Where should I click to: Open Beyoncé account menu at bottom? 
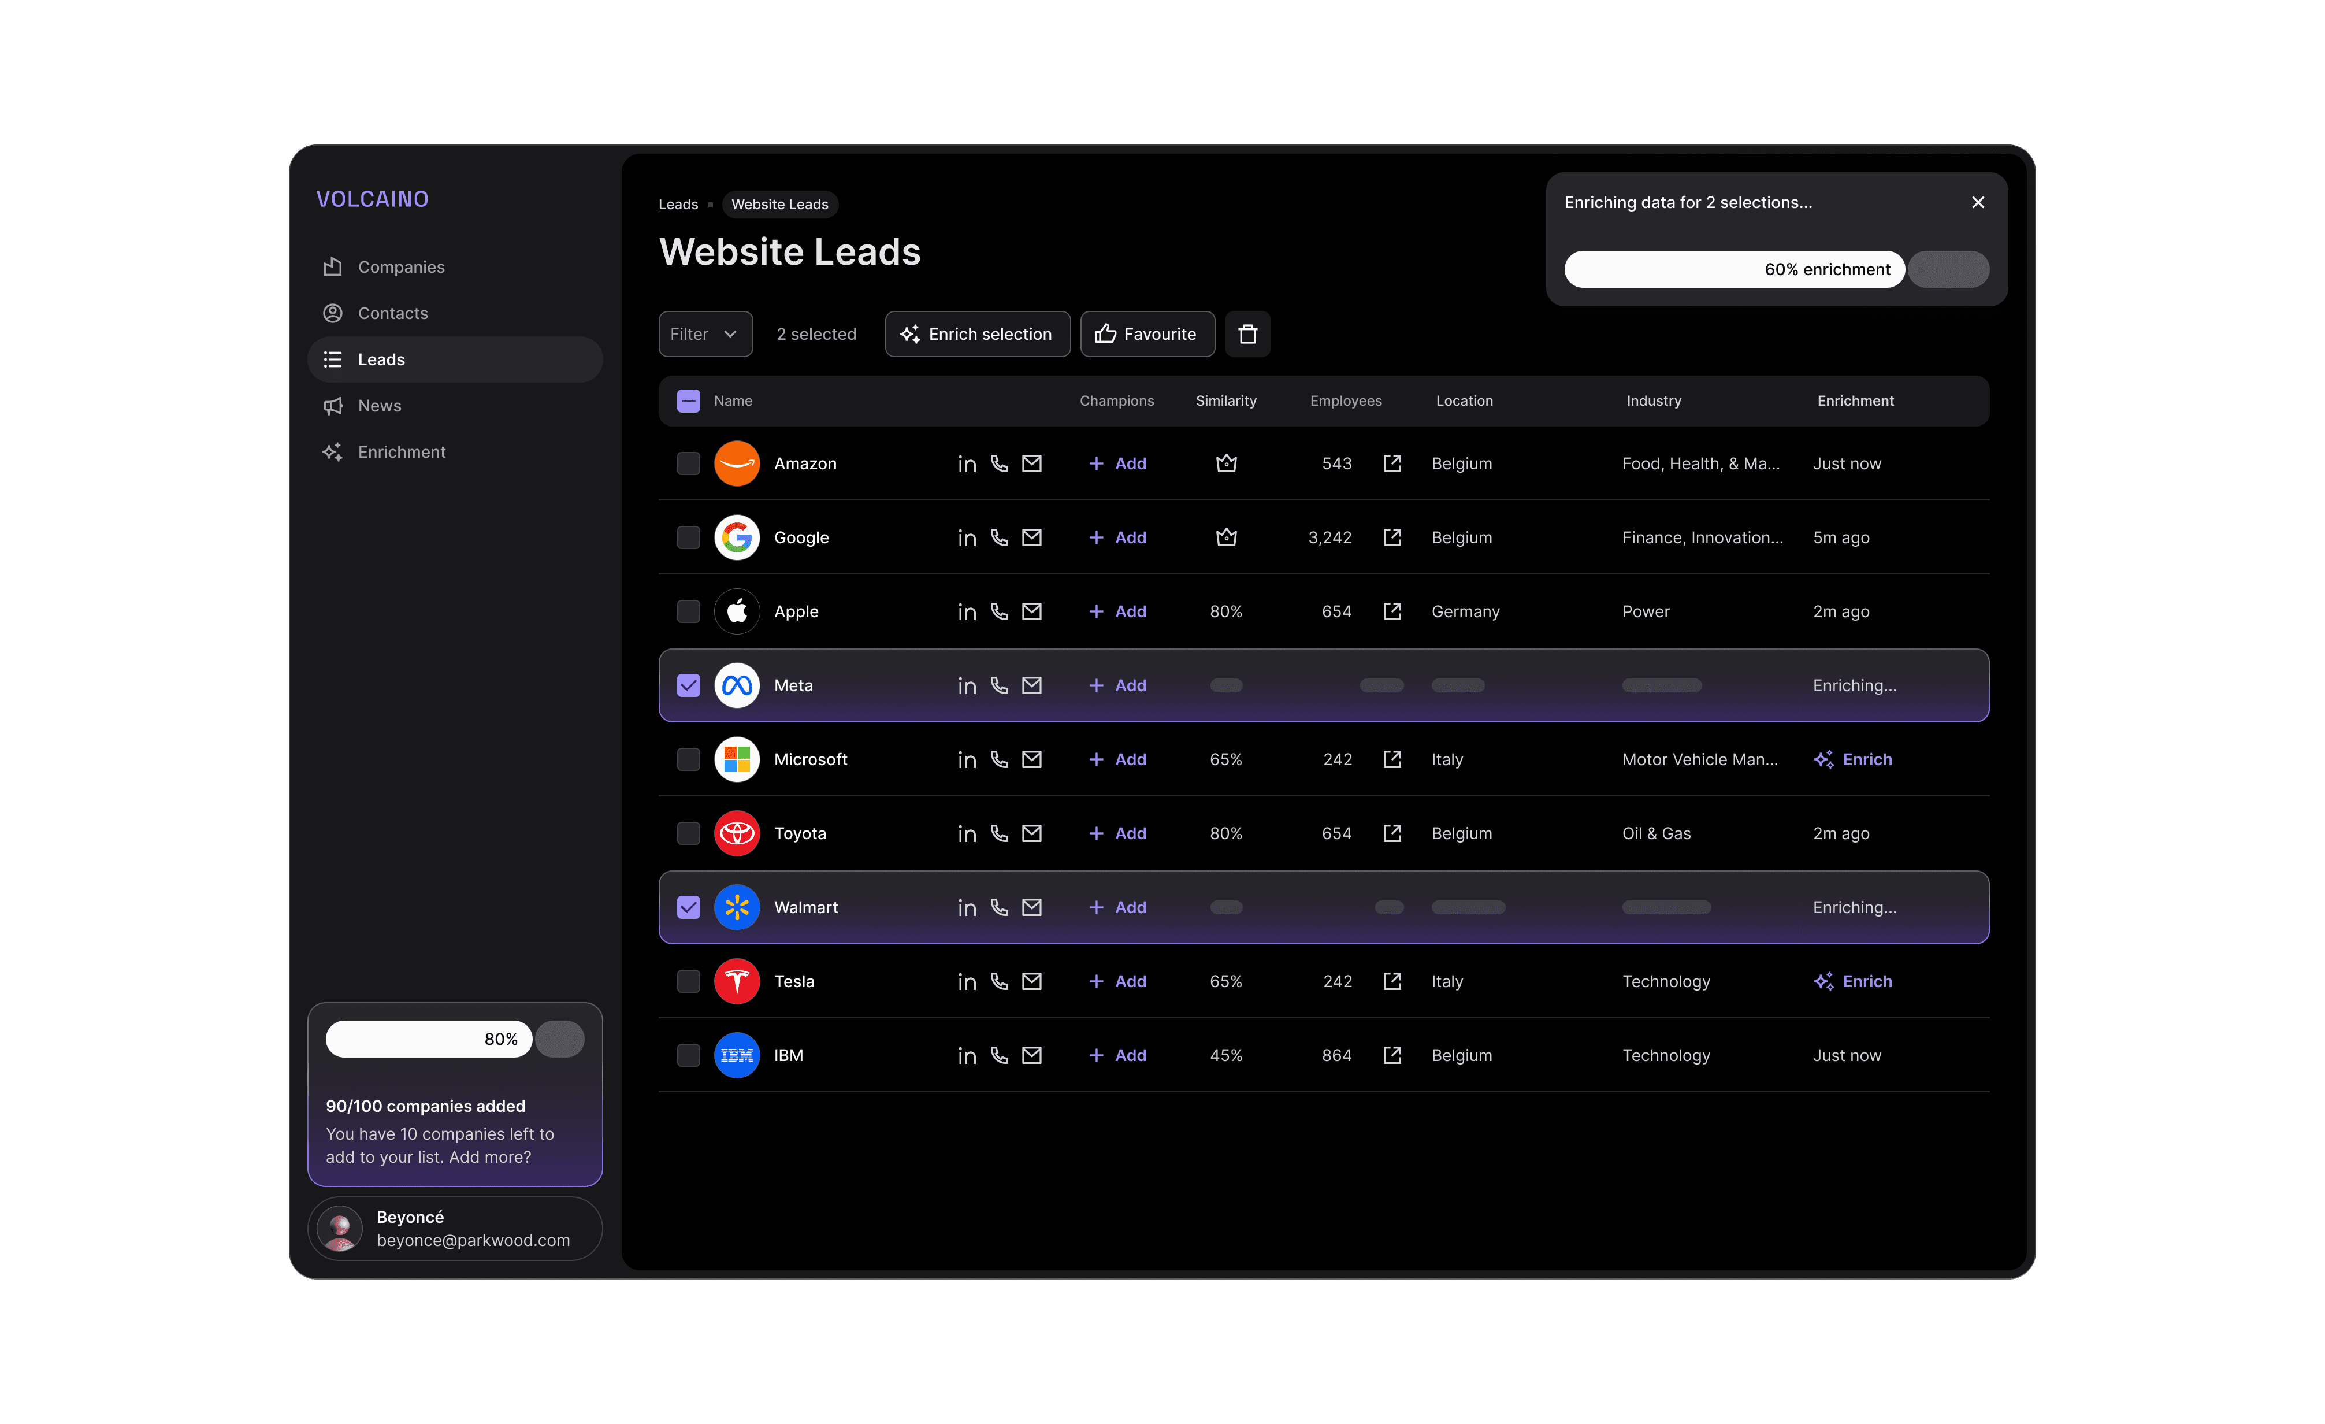coord(455,1229)
